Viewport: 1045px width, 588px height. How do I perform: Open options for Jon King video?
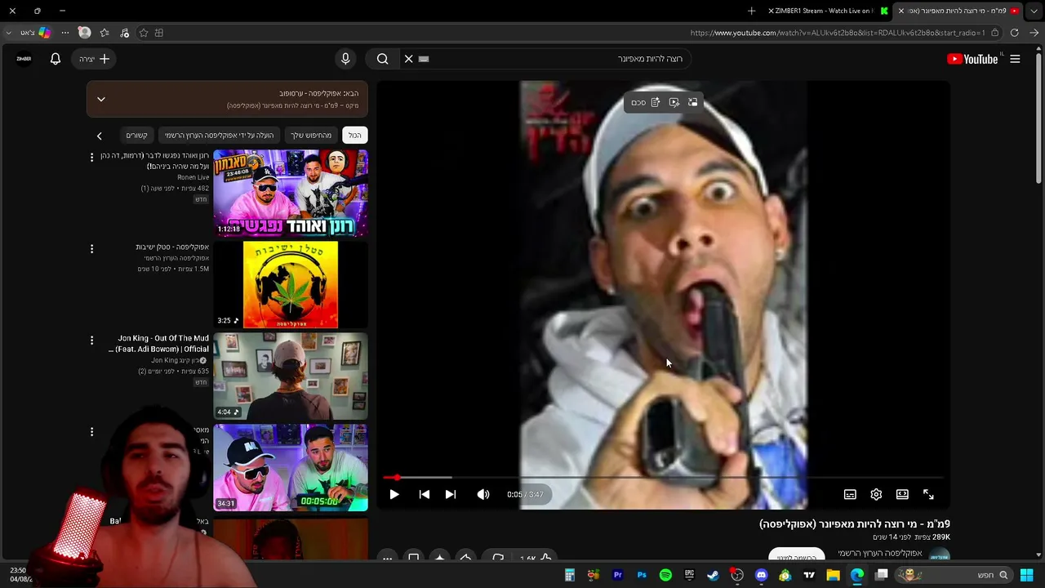pyautogui.click(x=91, y=340)
